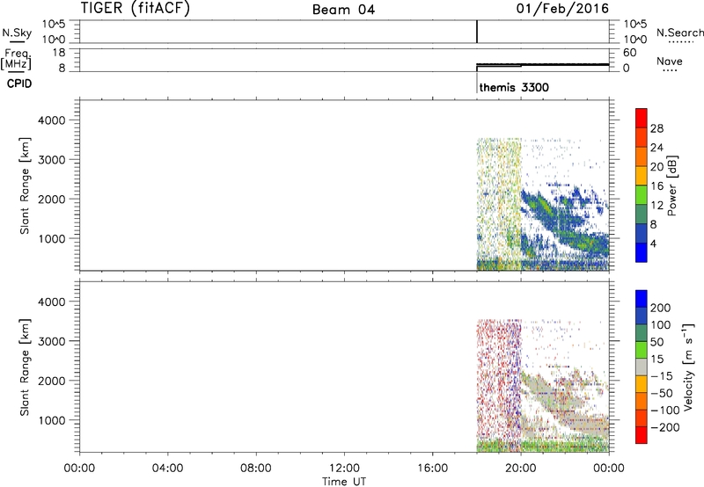Click the blue top segment of Velocity colorbar
704x487 pixels.
[642, 299]
